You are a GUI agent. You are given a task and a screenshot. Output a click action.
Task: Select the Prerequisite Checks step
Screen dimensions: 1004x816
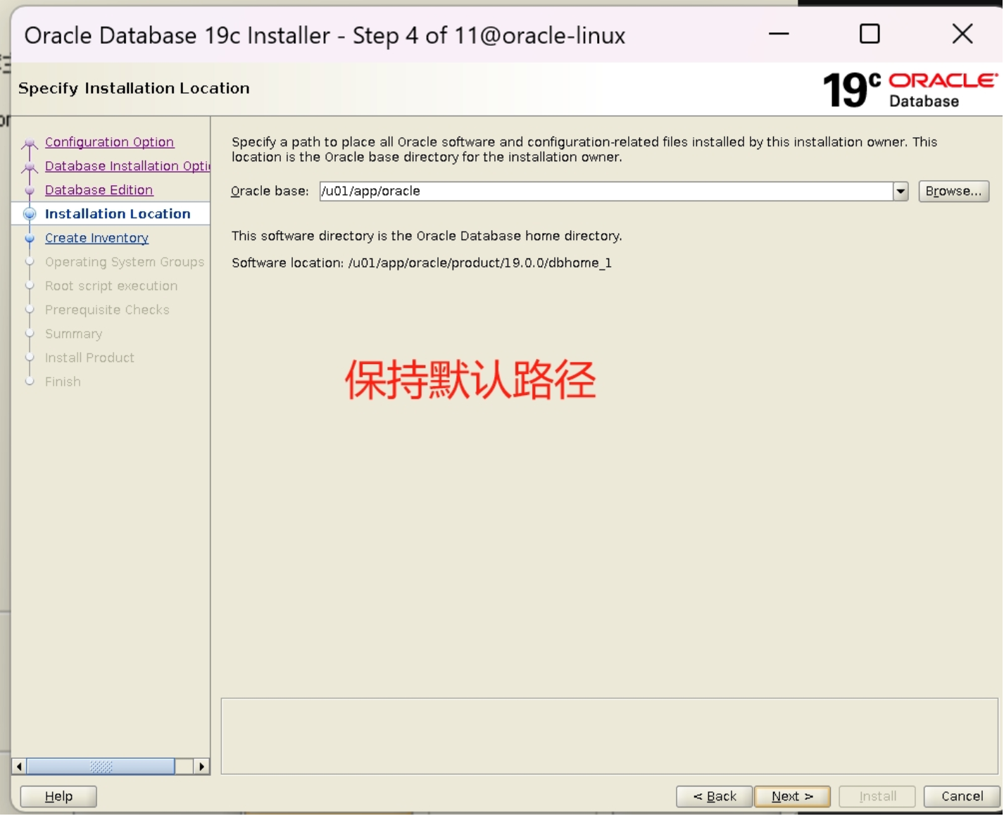click(107, 309)
